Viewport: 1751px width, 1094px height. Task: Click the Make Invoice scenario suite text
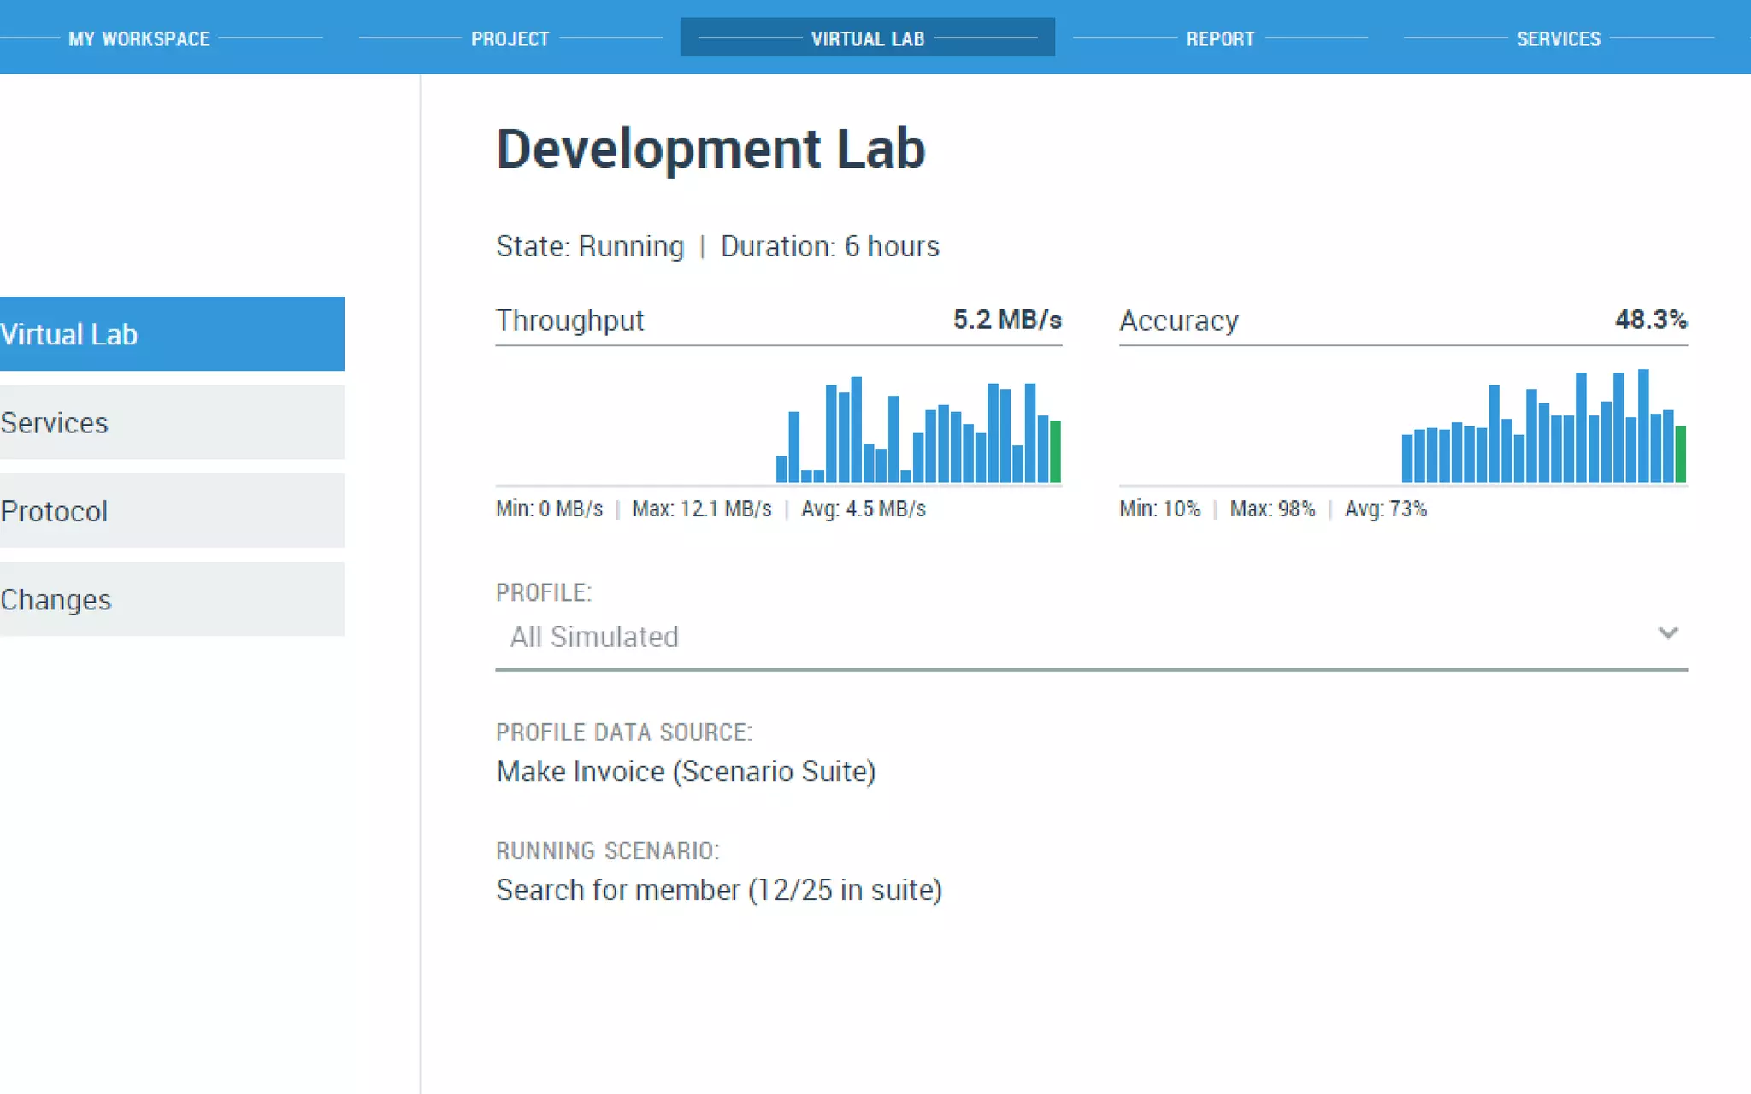tap(686, 771)
